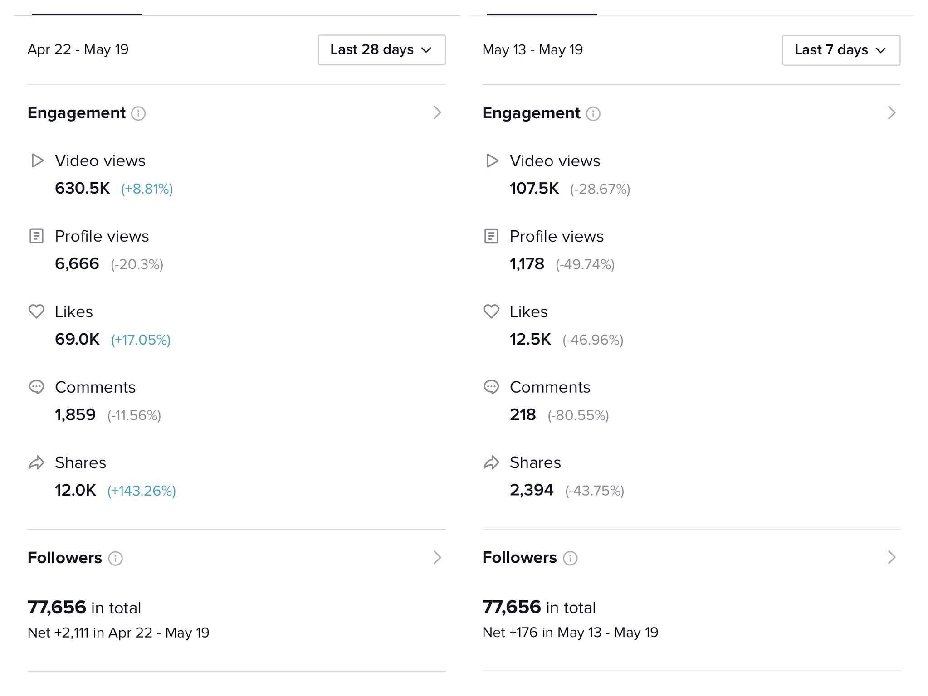
Task: Click the Video views play icon, left panel
Action: click(37, 161)
